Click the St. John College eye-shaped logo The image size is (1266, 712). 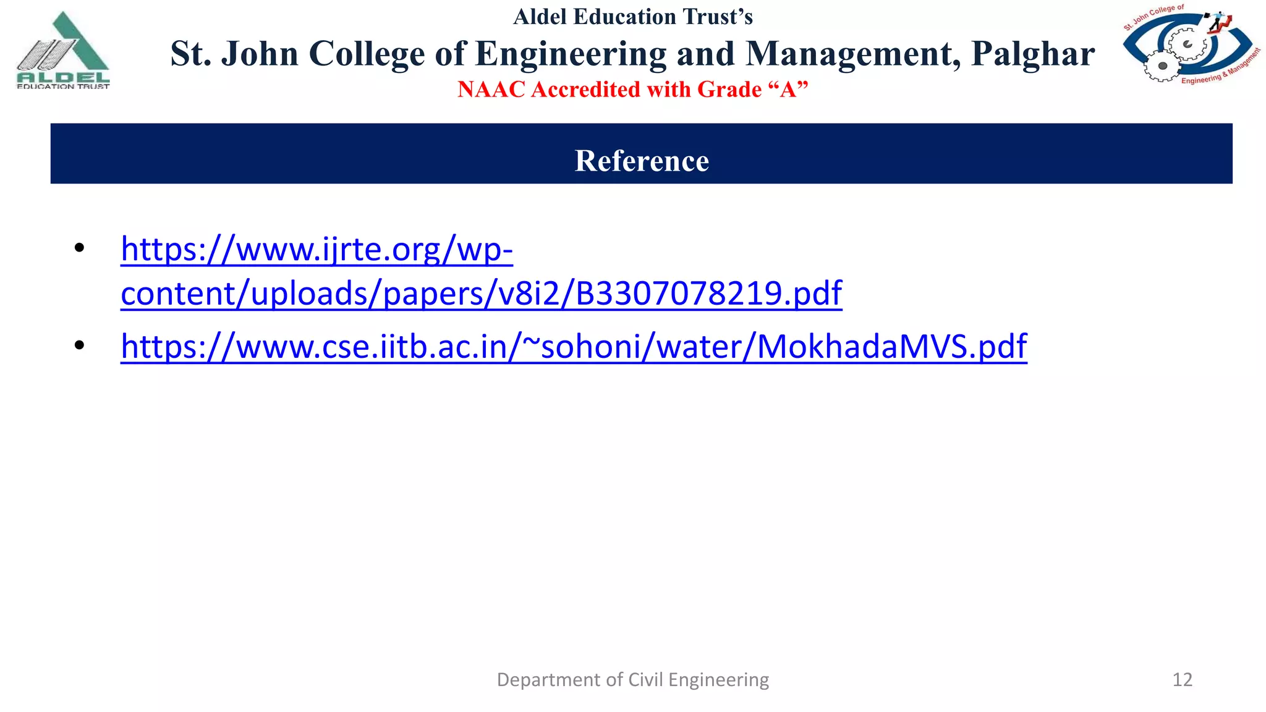click(x=1191, y=44)
